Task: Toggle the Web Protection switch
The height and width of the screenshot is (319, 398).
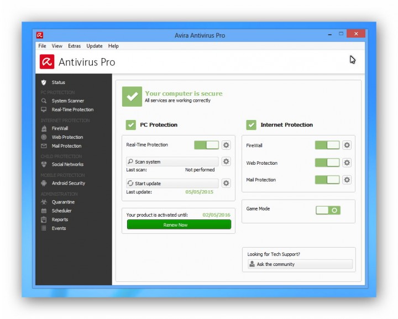Action: 327,163
